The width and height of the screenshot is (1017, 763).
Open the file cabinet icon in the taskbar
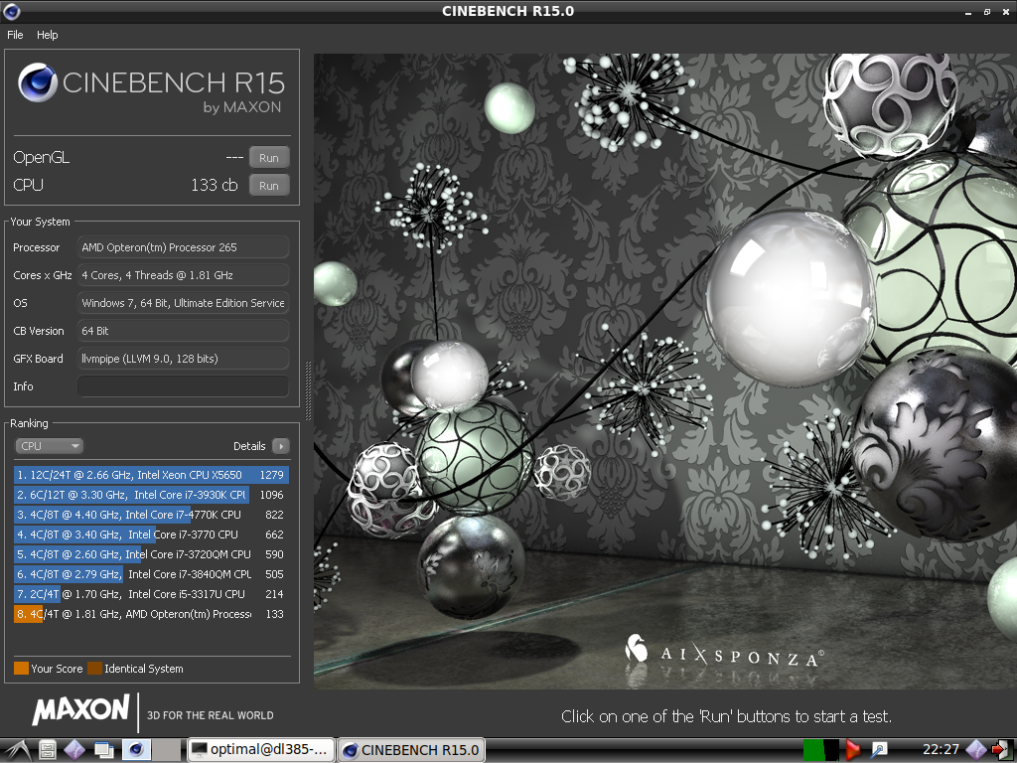click(47, 750)
